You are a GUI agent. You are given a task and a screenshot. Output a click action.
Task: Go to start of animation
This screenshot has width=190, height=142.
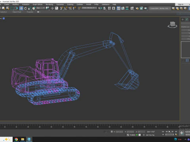pyautogui.click(x=163, y=131)
